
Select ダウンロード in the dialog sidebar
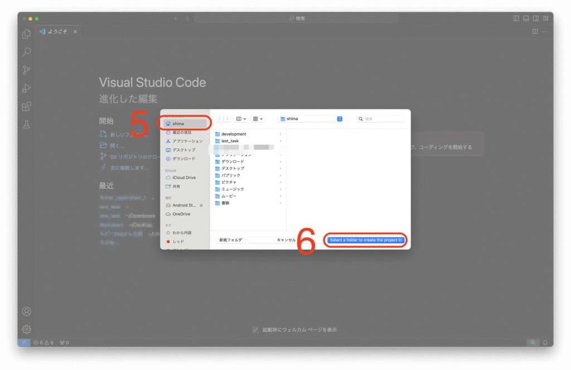coord(185,158)
